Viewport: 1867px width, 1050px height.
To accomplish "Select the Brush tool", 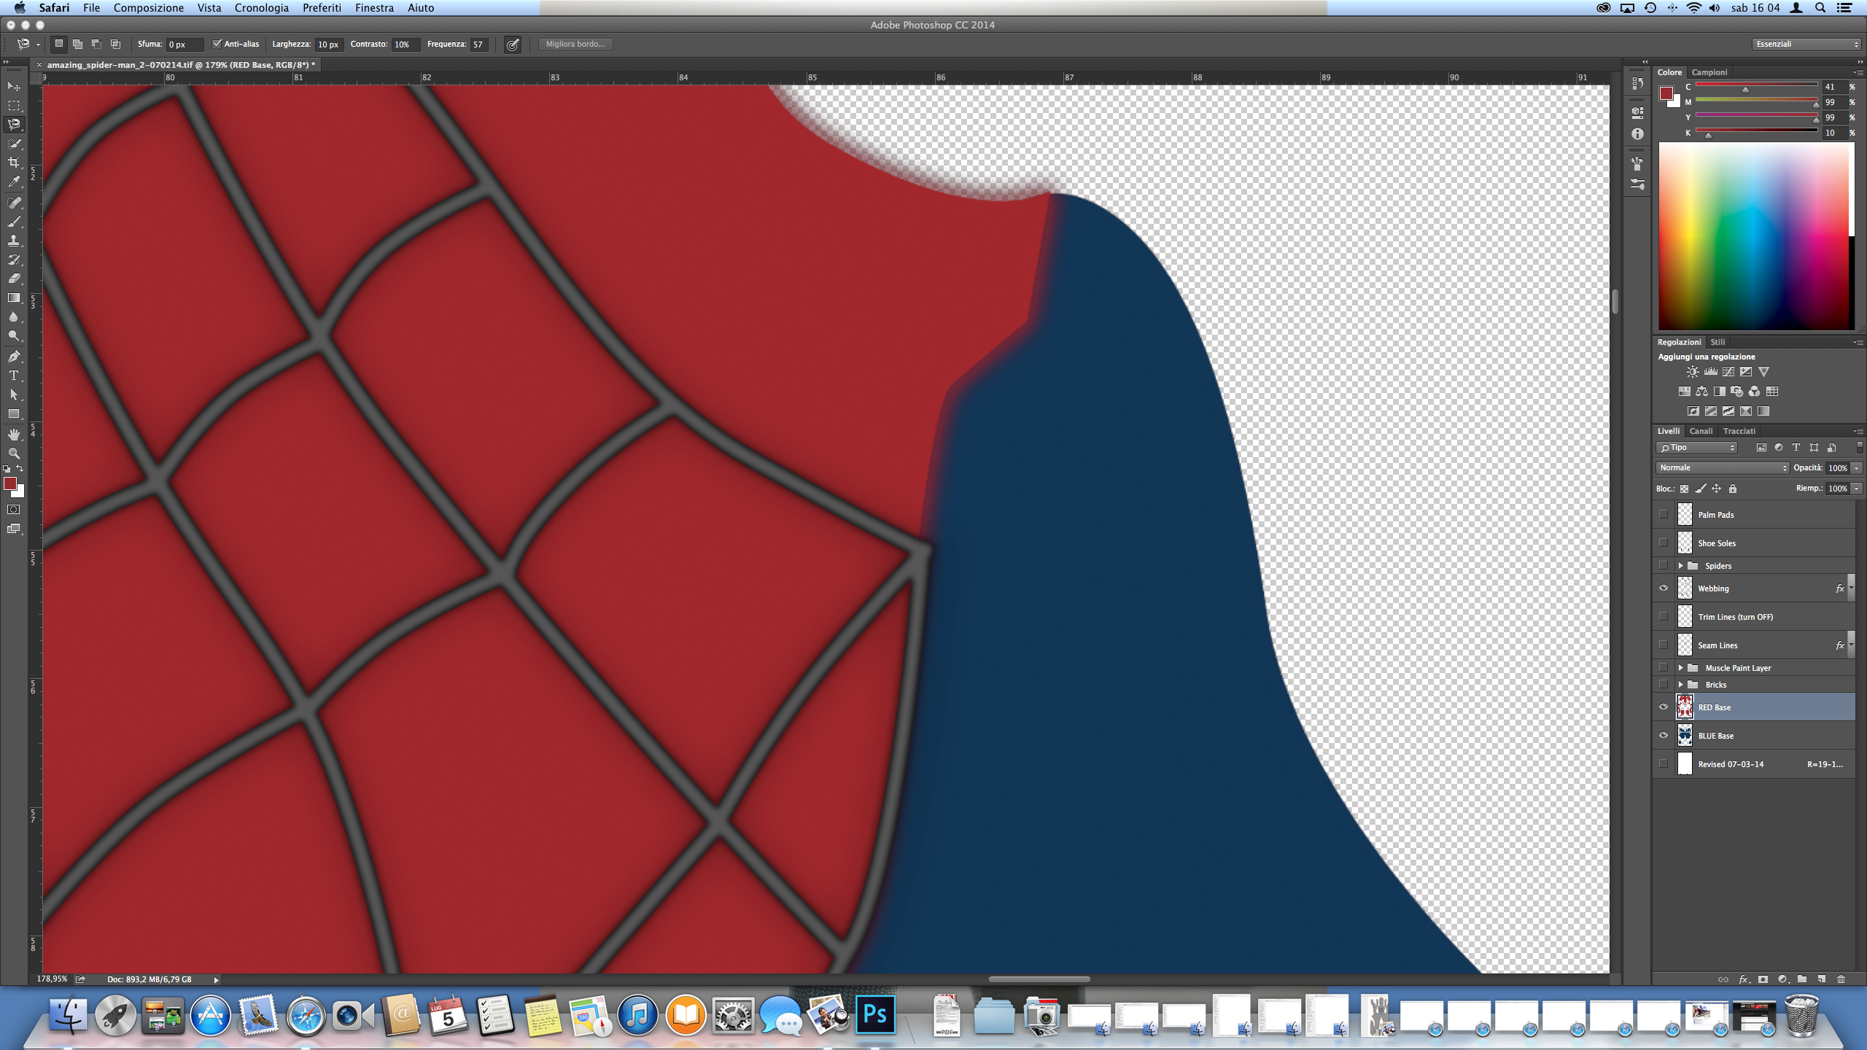I will 14,222.
